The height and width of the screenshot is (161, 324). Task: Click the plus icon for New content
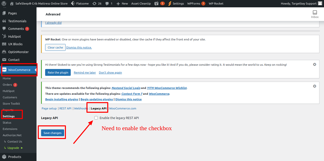(x=118, y=4)
